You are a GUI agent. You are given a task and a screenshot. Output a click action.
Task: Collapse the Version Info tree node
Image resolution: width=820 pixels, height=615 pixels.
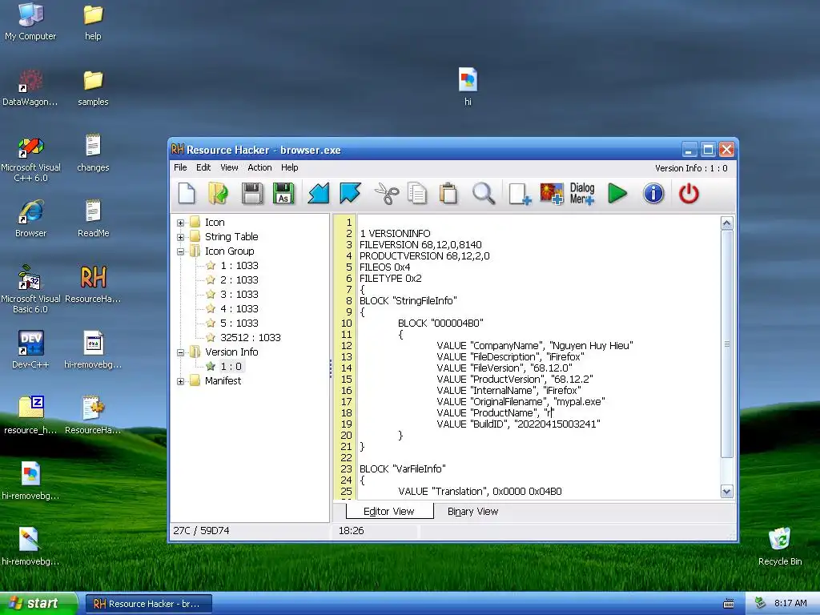click(180, 352)
